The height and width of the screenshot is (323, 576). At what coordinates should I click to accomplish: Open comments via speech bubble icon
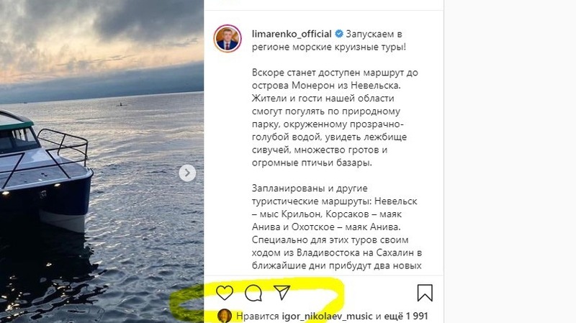[x=253, y=293]
